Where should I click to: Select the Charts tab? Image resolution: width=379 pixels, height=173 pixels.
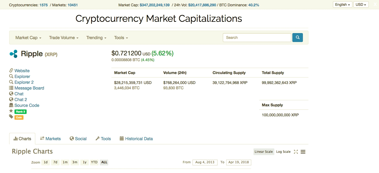click(x=22, y=139)
